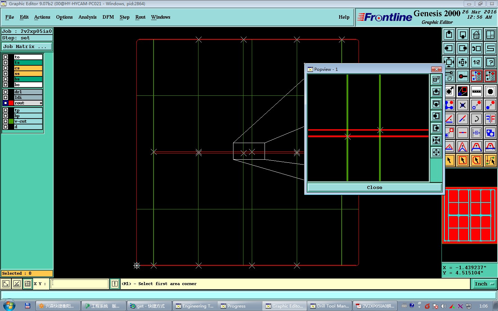Toggle display checkbox for layer cs
Image resolution: width=498 pixels, height=311 pixels.
point(6,68)
